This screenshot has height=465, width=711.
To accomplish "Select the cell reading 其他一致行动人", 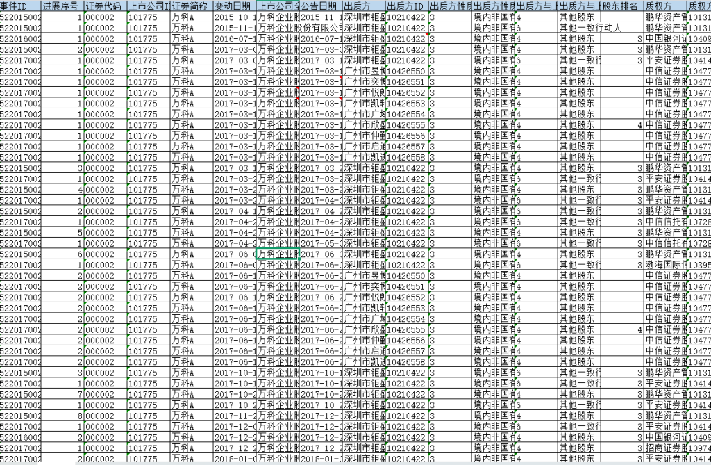I will (x=589, y=28).
